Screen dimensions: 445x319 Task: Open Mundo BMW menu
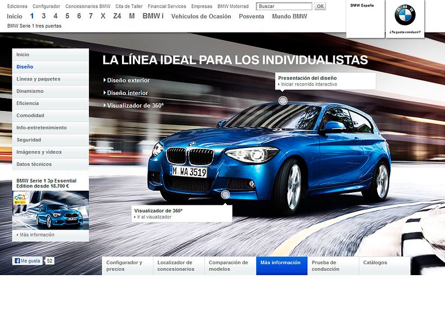tap(289, 16)
